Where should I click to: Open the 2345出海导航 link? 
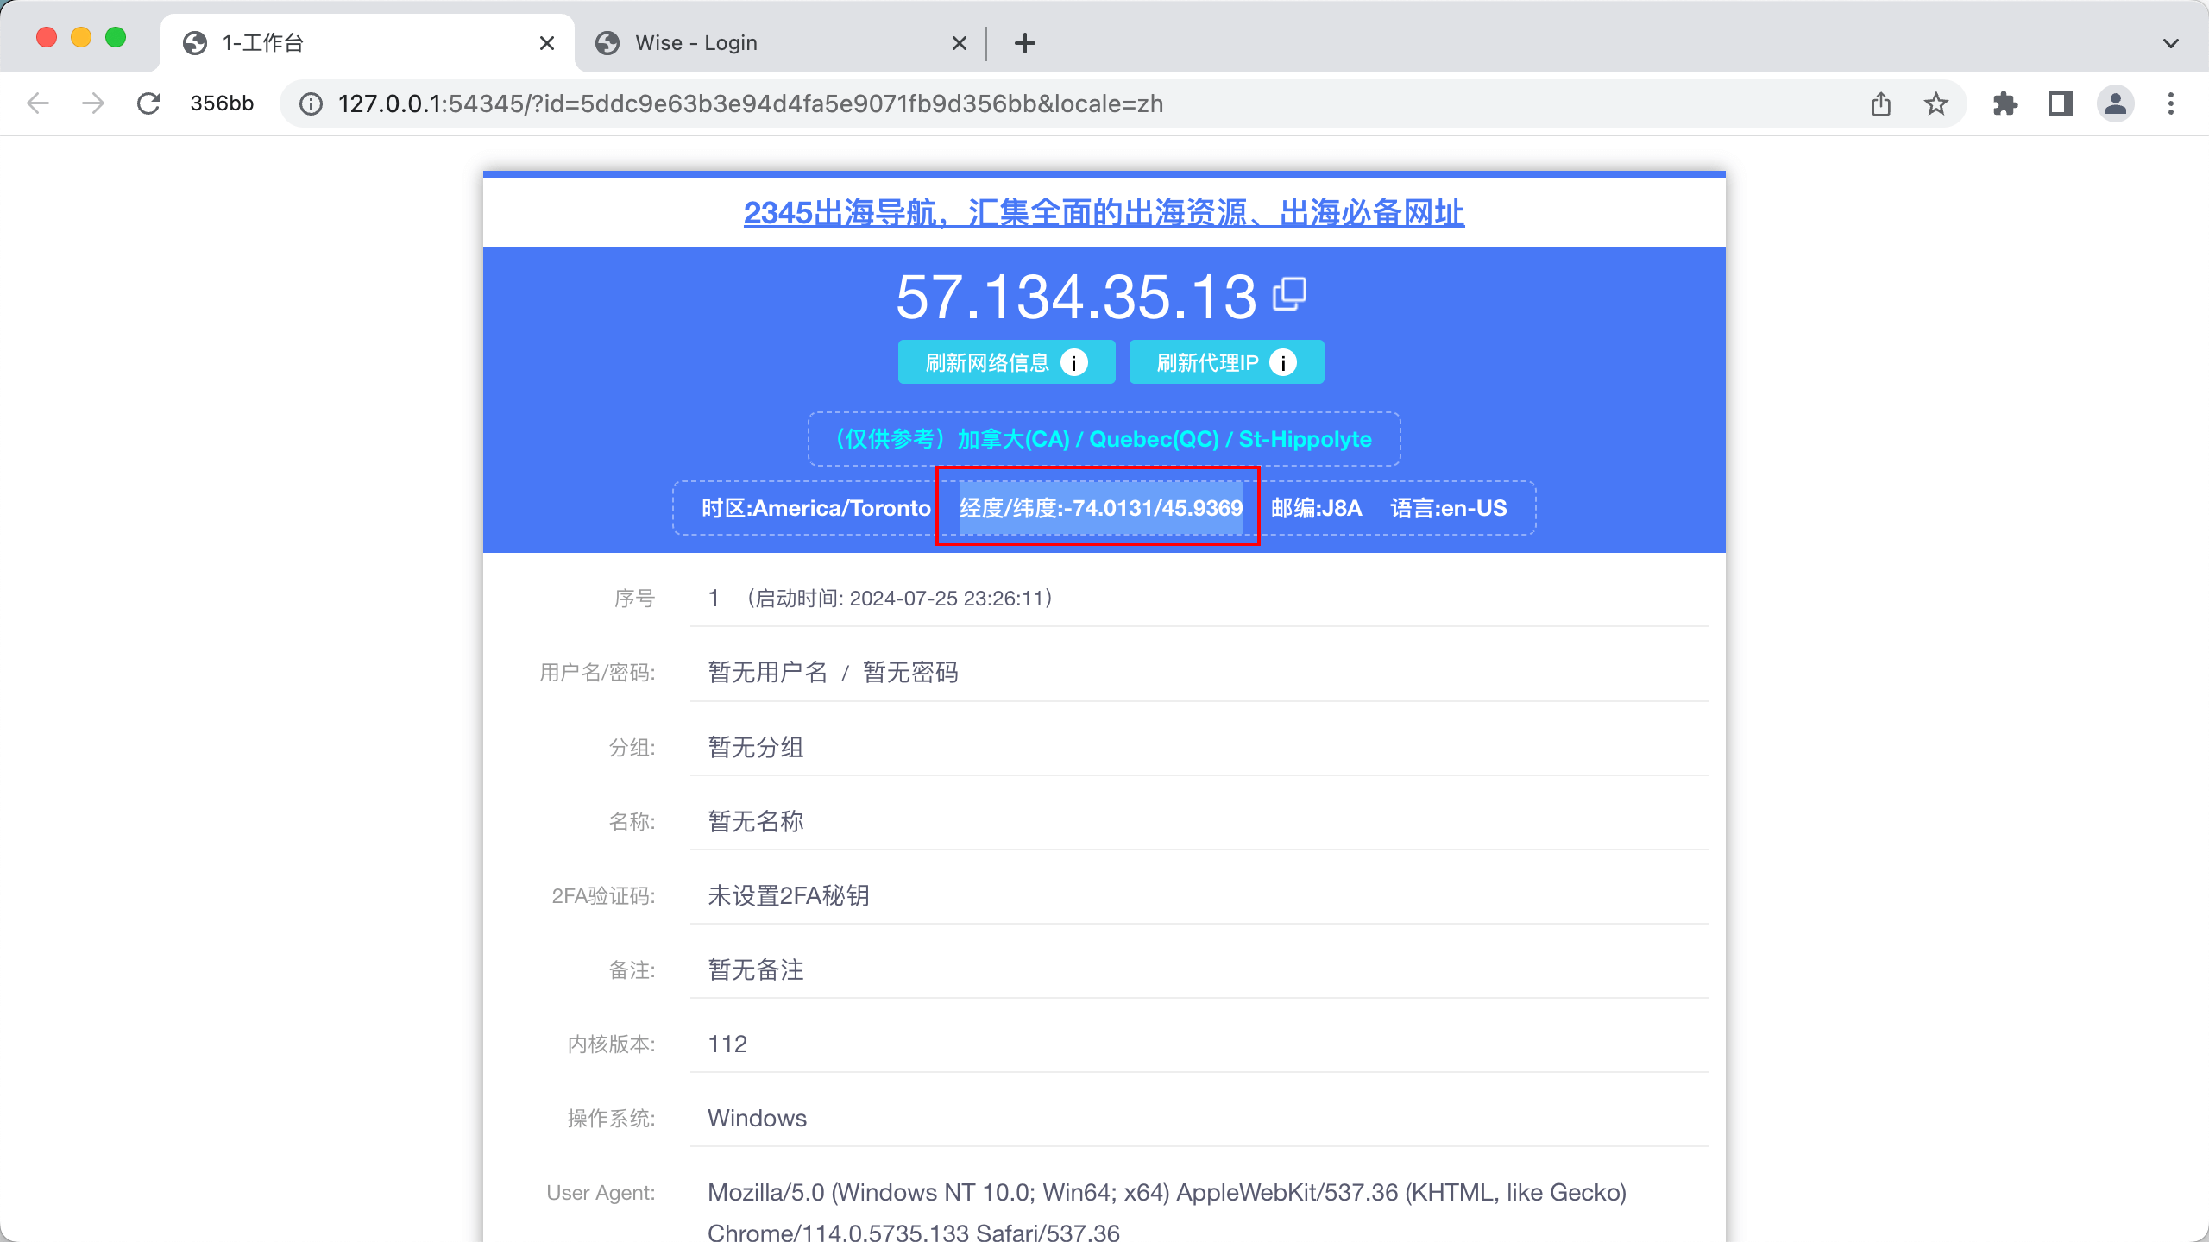[x=1104, y=212]
